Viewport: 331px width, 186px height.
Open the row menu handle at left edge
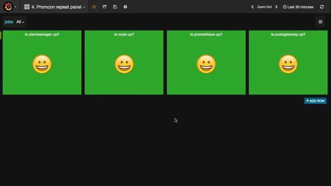pos(1,35)
